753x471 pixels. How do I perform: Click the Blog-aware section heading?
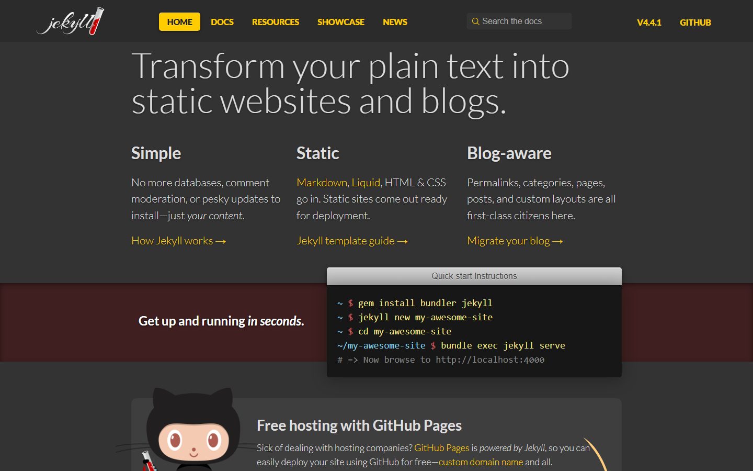509,153
